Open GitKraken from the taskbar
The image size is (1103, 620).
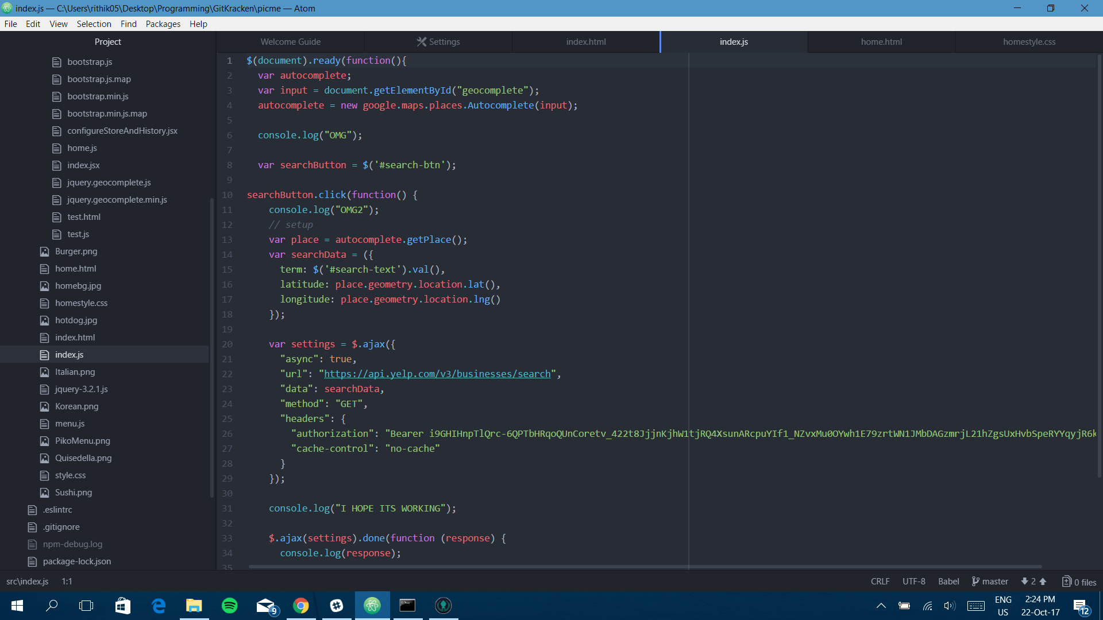(x=443, y=606)
